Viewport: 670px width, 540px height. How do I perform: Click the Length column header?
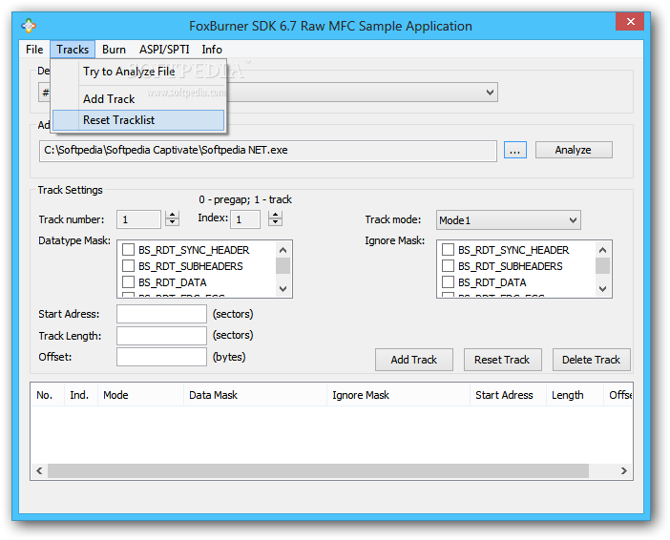(575, 395)
